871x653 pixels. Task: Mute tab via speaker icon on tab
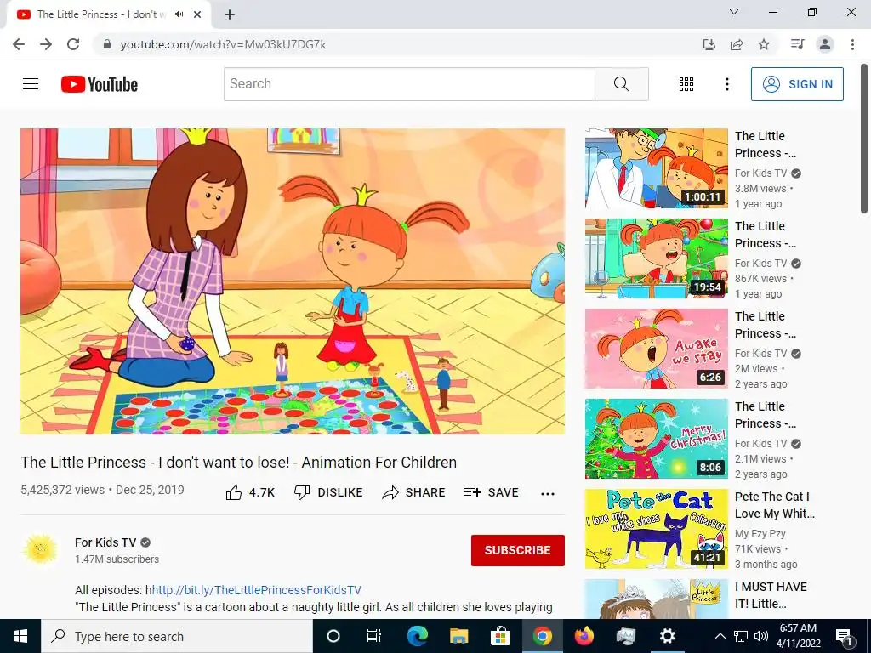click(179, 14)
